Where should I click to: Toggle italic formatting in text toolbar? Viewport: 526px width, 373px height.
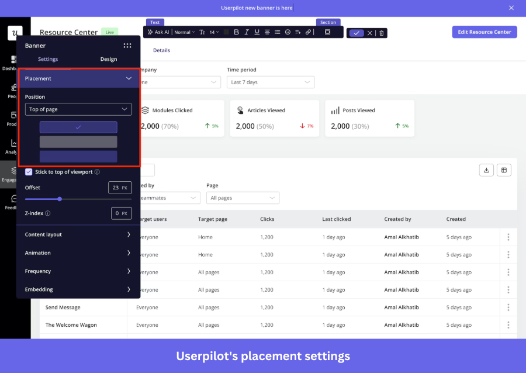click(x=247, y=32)
